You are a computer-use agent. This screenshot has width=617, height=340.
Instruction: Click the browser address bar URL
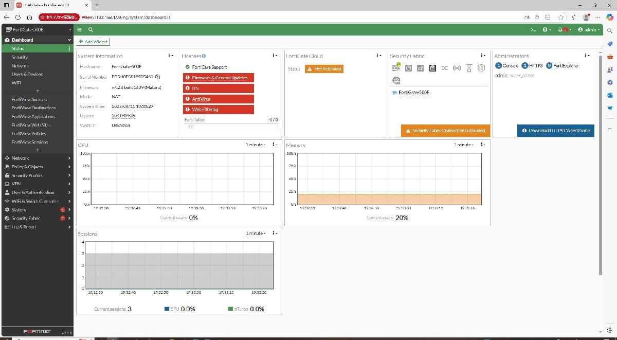click(126, 17)
